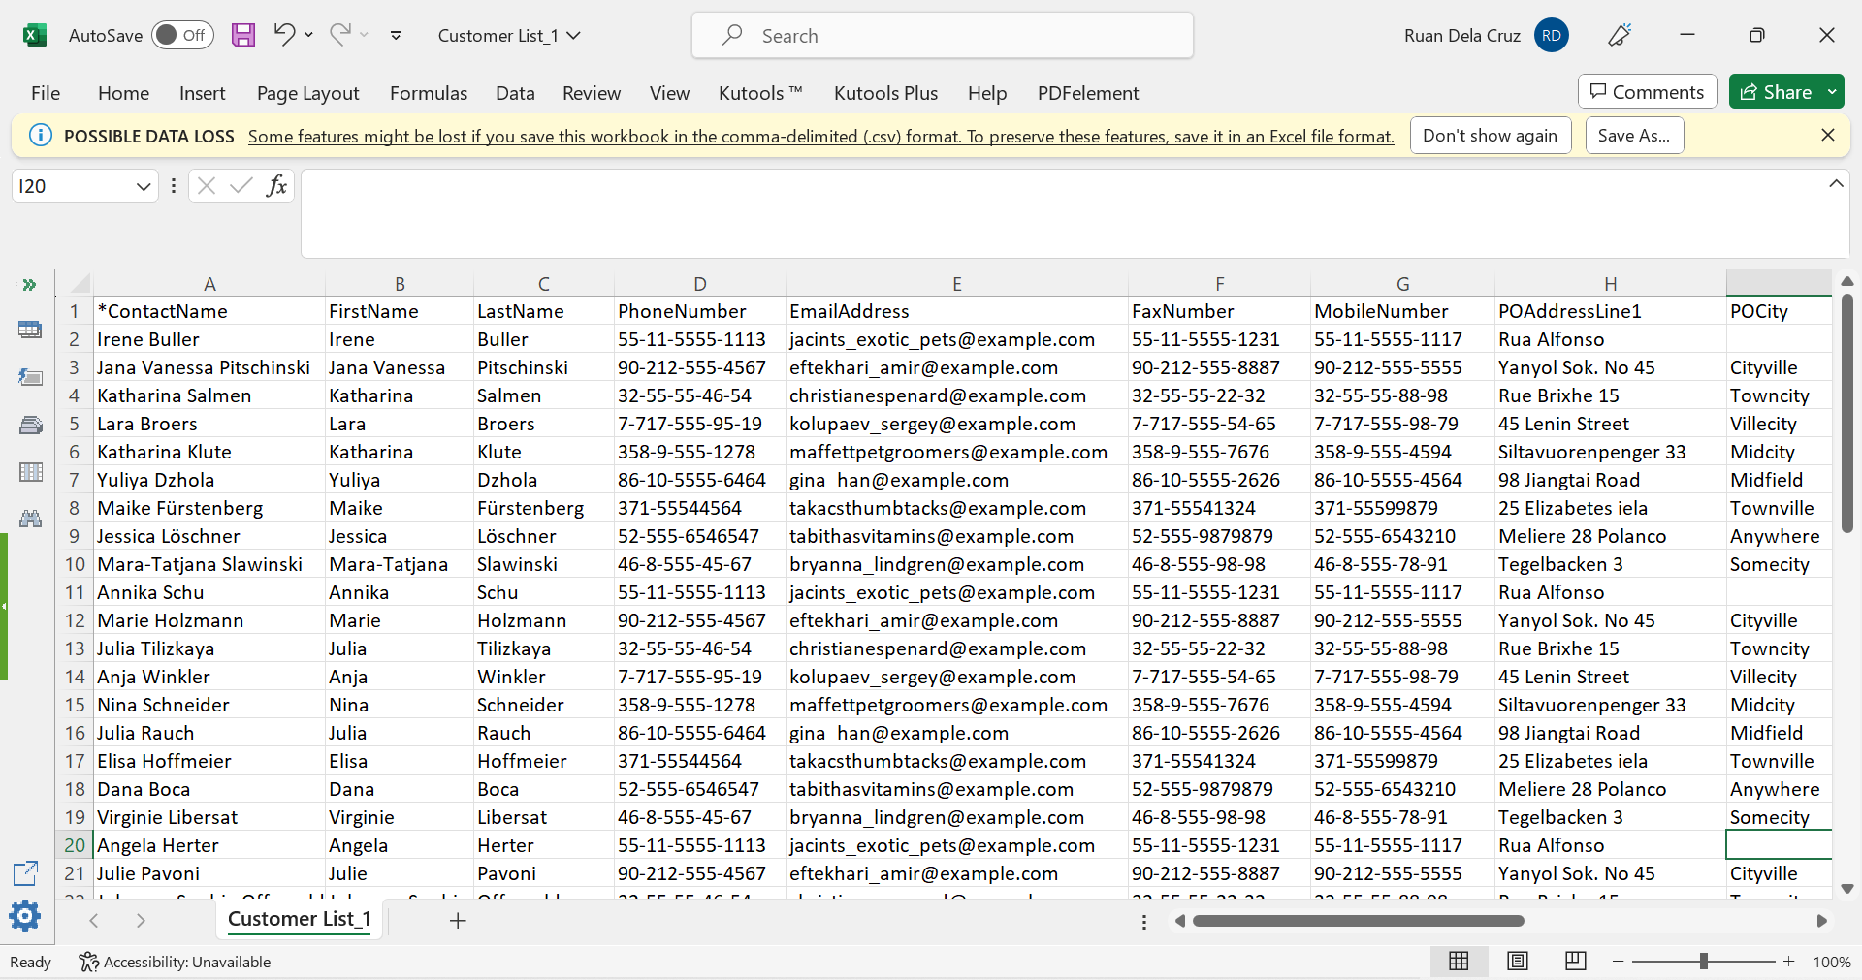Viewport: 1862px width, 980px height.
Task: Expand the Share button dropdown arrow
Action: click(x=1832, y=92)
